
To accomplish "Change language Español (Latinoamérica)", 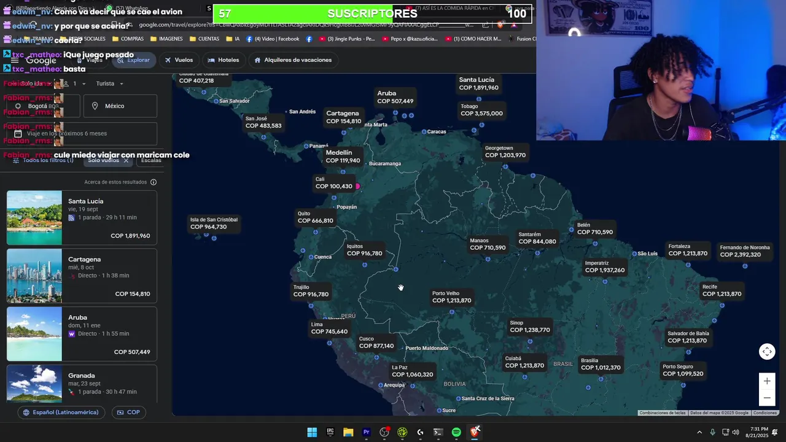I will (61, 413).
